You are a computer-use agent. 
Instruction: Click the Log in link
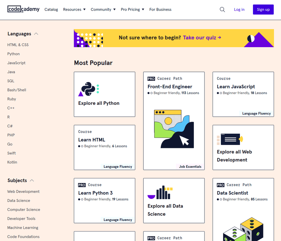click(239, 9)
